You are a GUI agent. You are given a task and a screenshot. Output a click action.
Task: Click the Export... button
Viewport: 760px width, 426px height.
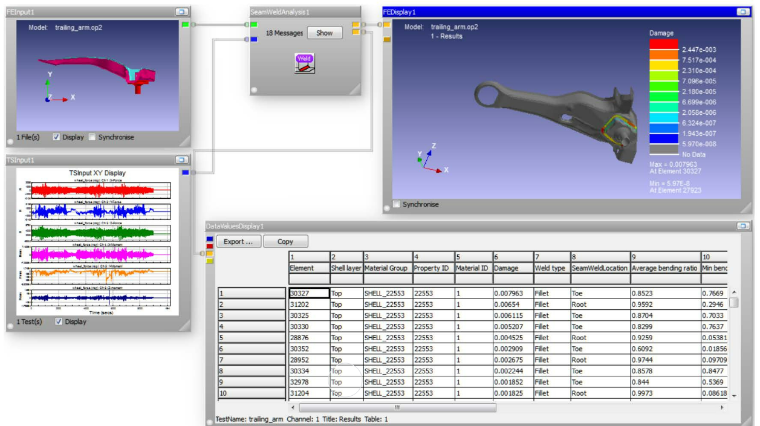pos(238,241)
